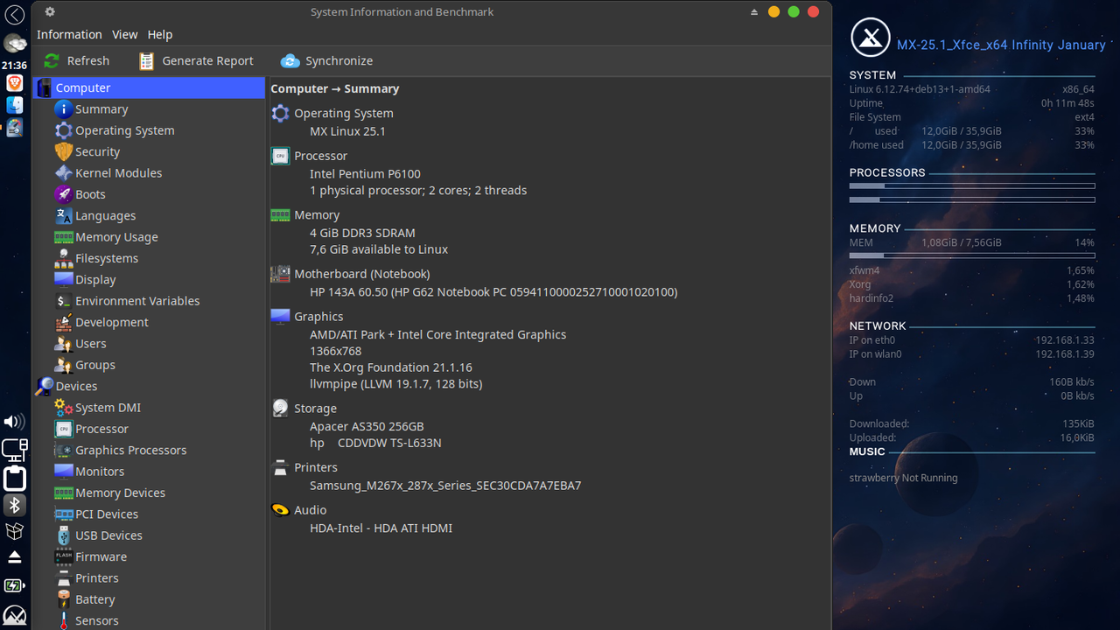Click the Refresh button label
This screenshot has height=630, width=1120.
click(x=88, y=60)
